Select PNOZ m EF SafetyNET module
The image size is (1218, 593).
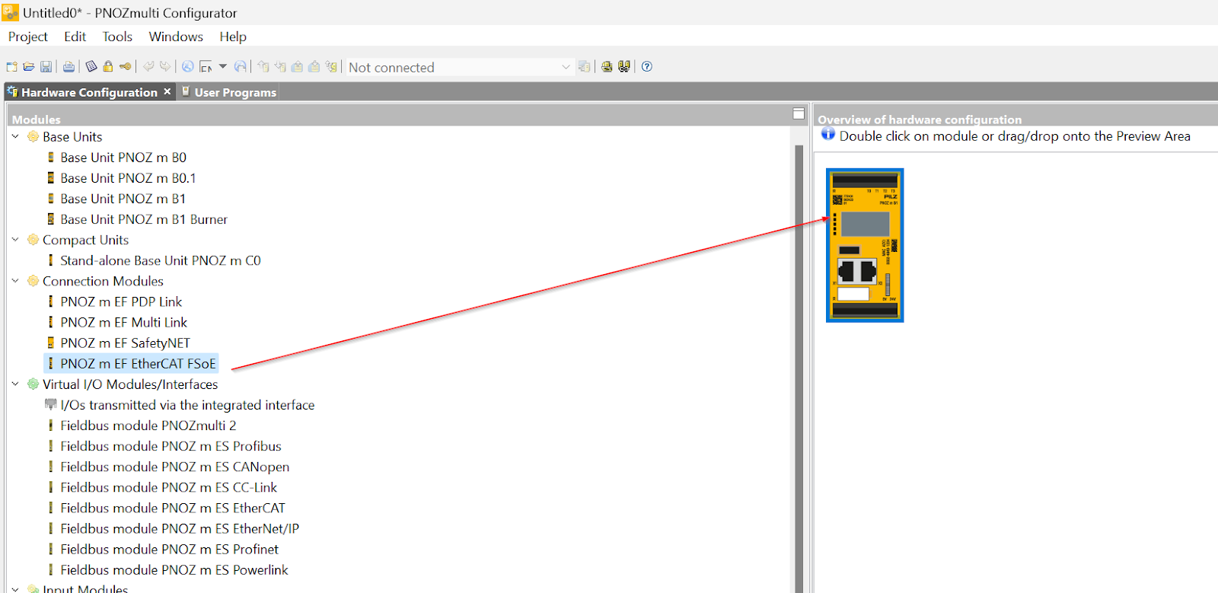[x=125, y=343]
